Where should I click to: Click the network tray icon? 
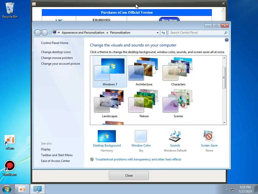point(233,189)
